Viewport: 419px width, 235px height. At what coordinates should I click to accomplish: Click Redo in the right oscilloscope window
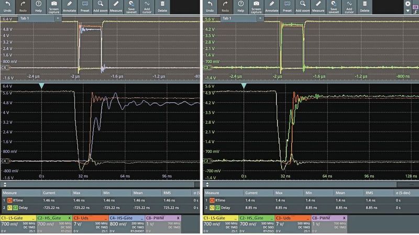click(225, 7)
